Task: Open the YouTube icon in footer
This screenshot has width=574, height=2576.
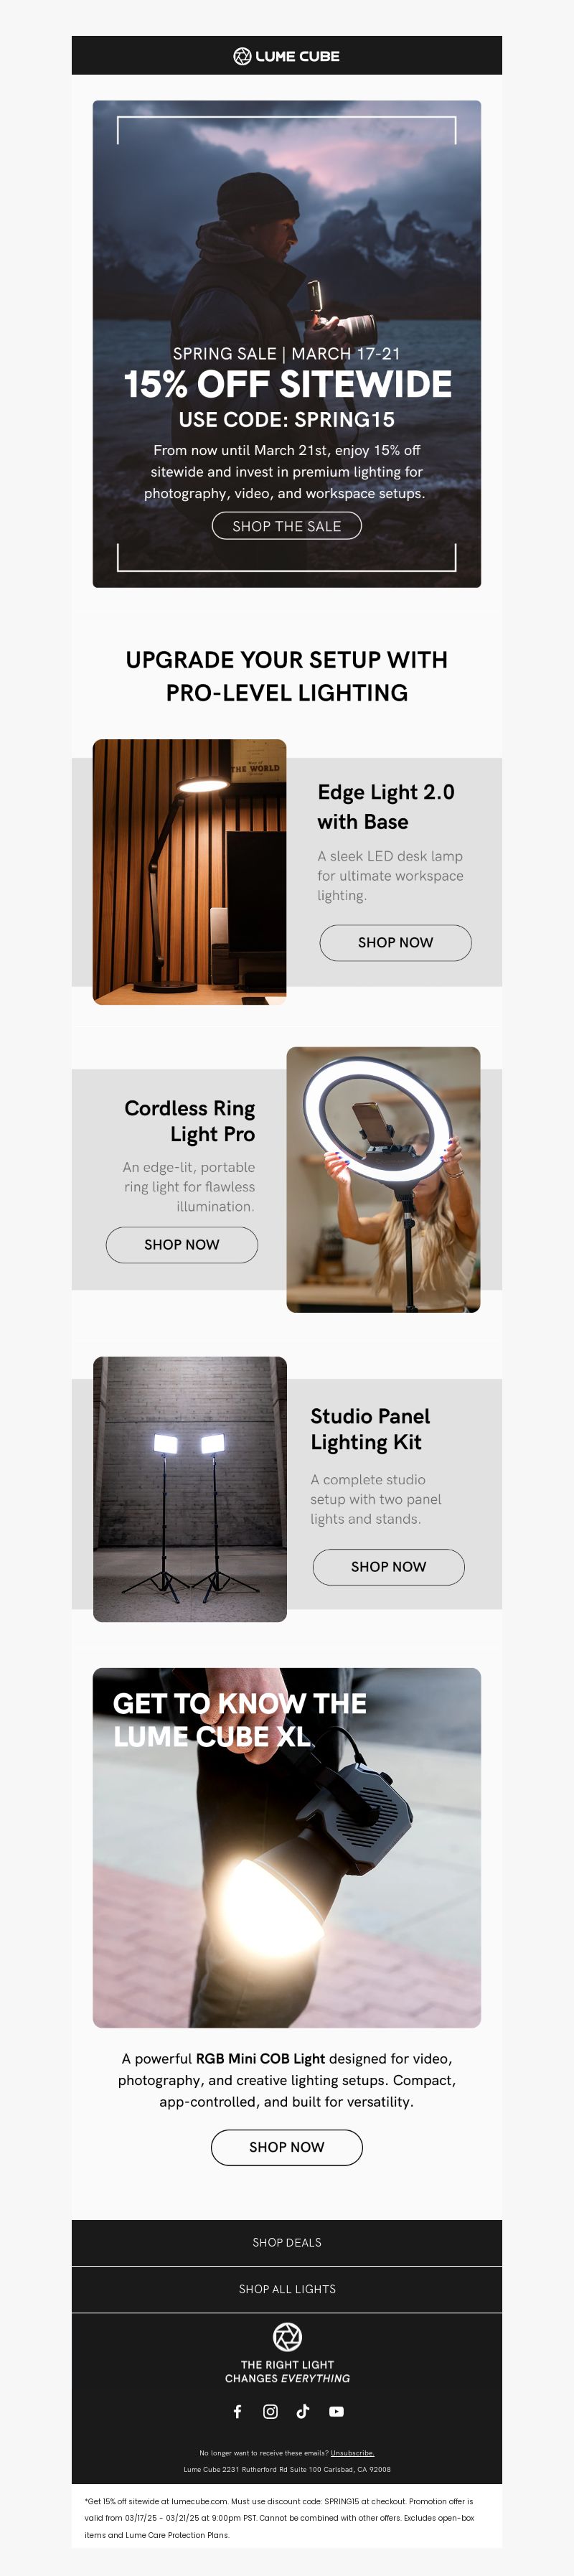Action: (x=336, y=2411)
